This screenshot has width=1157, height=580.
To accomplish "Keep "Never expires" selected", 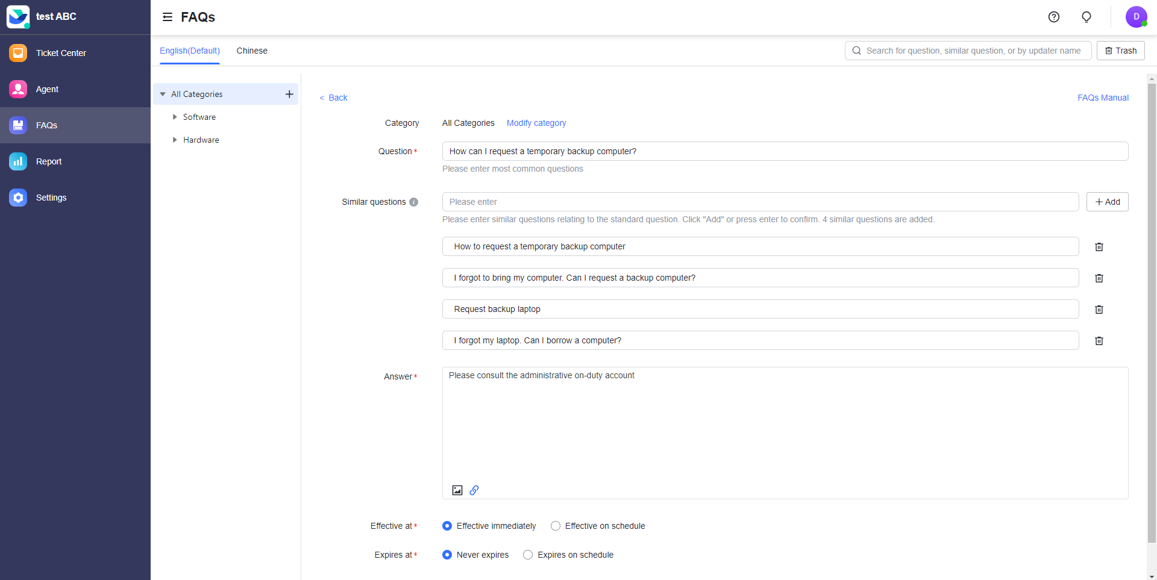I will [x=447, y=555].
